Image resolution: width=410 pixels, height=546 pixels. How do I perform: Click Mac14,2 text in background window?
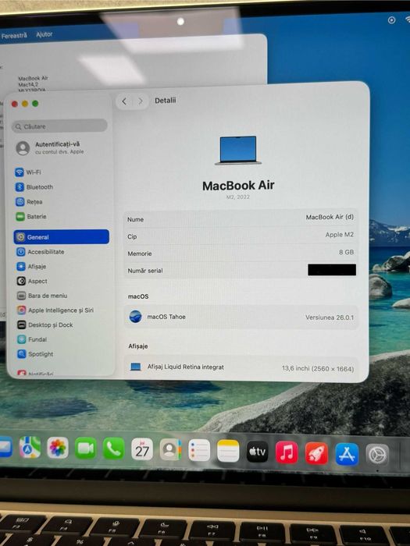(x=28, y=84)
